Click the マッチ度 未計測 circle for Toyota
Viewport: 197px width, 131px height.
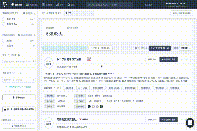[49, 63]
